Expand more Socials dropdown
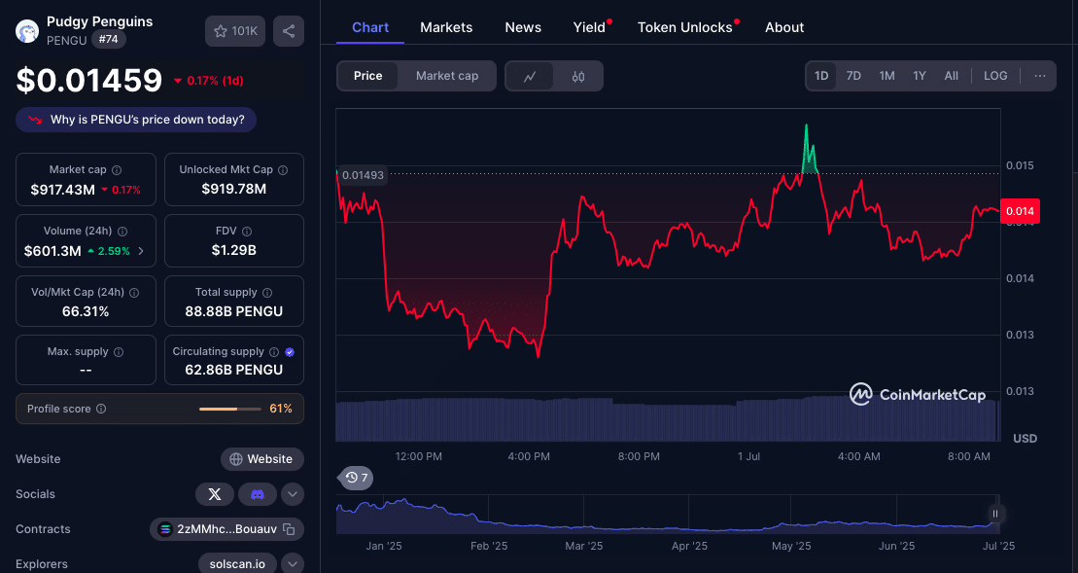Screen dimensions: 1078x573 pos(293,494)
